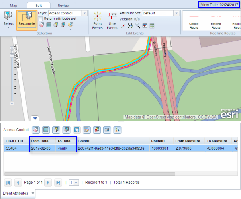Go to the next page of records
This screenshot has height=199, width=241.
tap(48, 182)
